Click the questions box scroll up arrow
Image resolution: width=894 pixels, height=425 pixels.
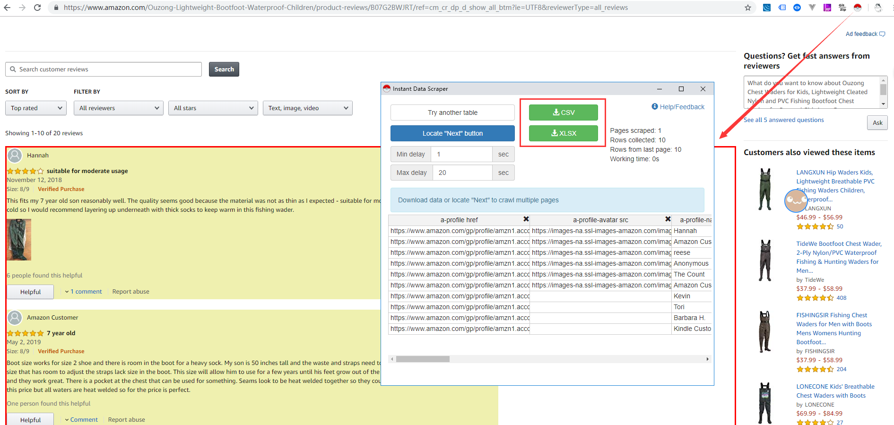[x=883, y=80]
